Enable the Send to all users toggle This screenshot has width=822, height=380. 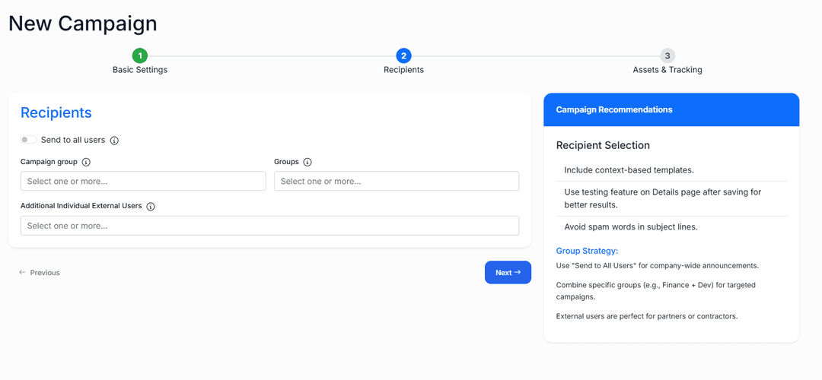tap(29, 140)
